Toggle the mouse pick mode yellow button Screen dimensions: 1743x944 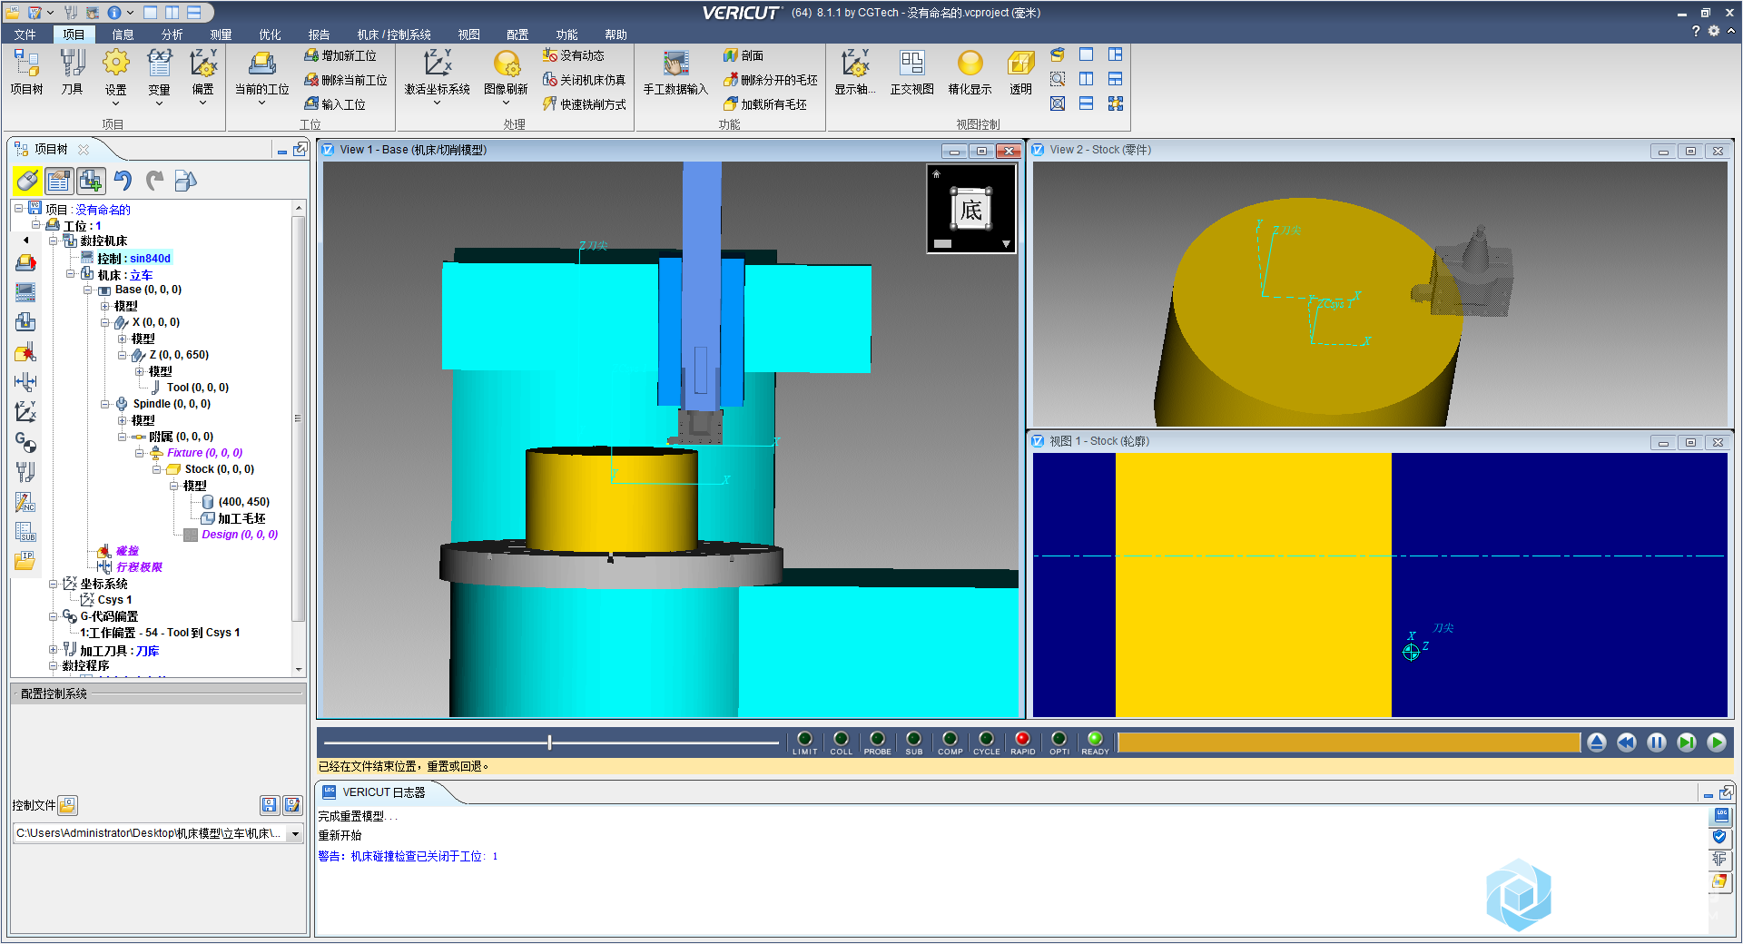pos(27,181)
